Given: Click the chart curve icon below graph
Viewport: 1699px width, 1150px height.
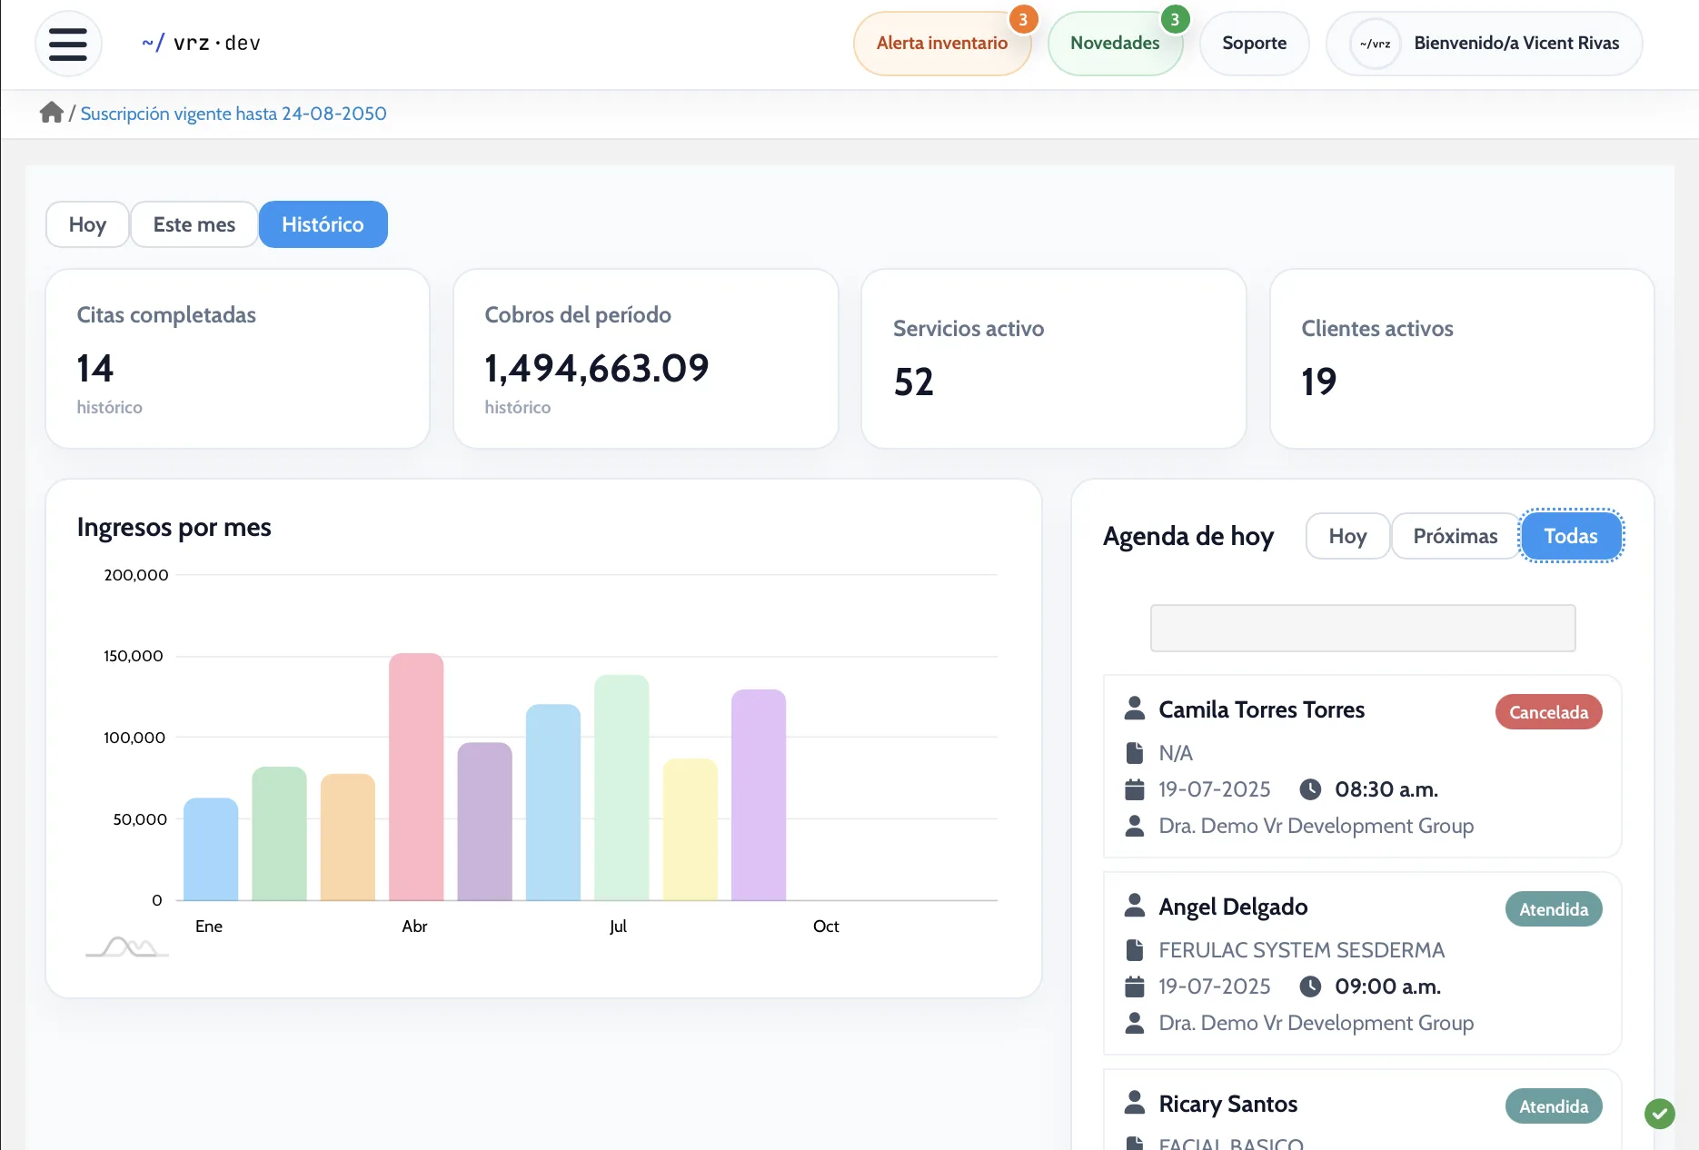Looking at the screenshot, I should point(127,947).
